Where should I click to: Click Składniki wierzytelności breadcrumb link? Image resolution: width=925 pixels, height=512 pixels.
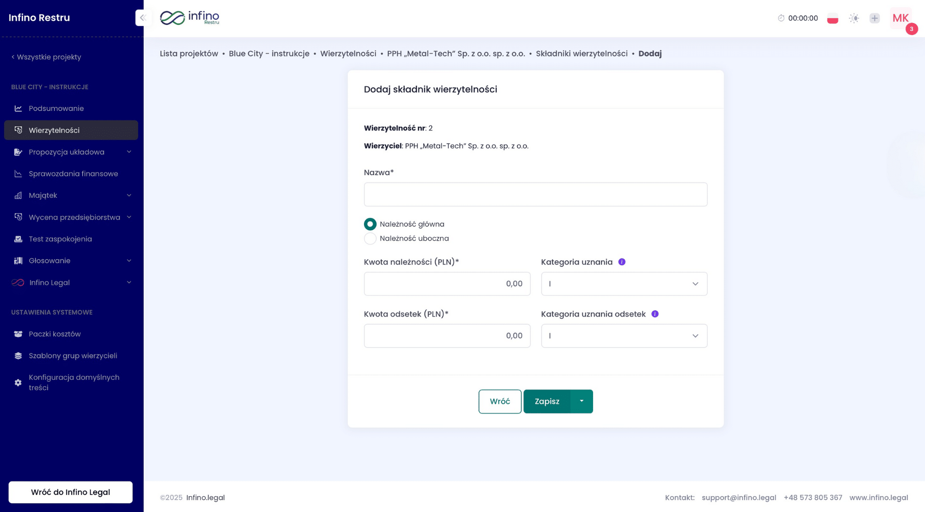(581, 54)
